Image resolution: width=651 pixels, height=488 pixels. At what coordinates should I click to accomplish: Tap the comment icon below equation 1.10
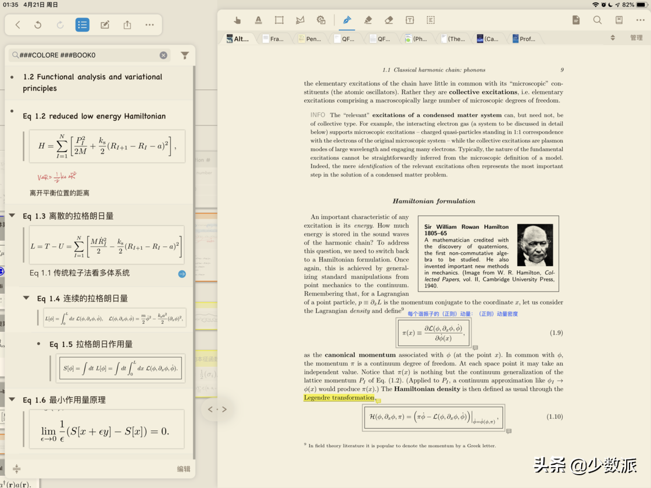(509, 431)
